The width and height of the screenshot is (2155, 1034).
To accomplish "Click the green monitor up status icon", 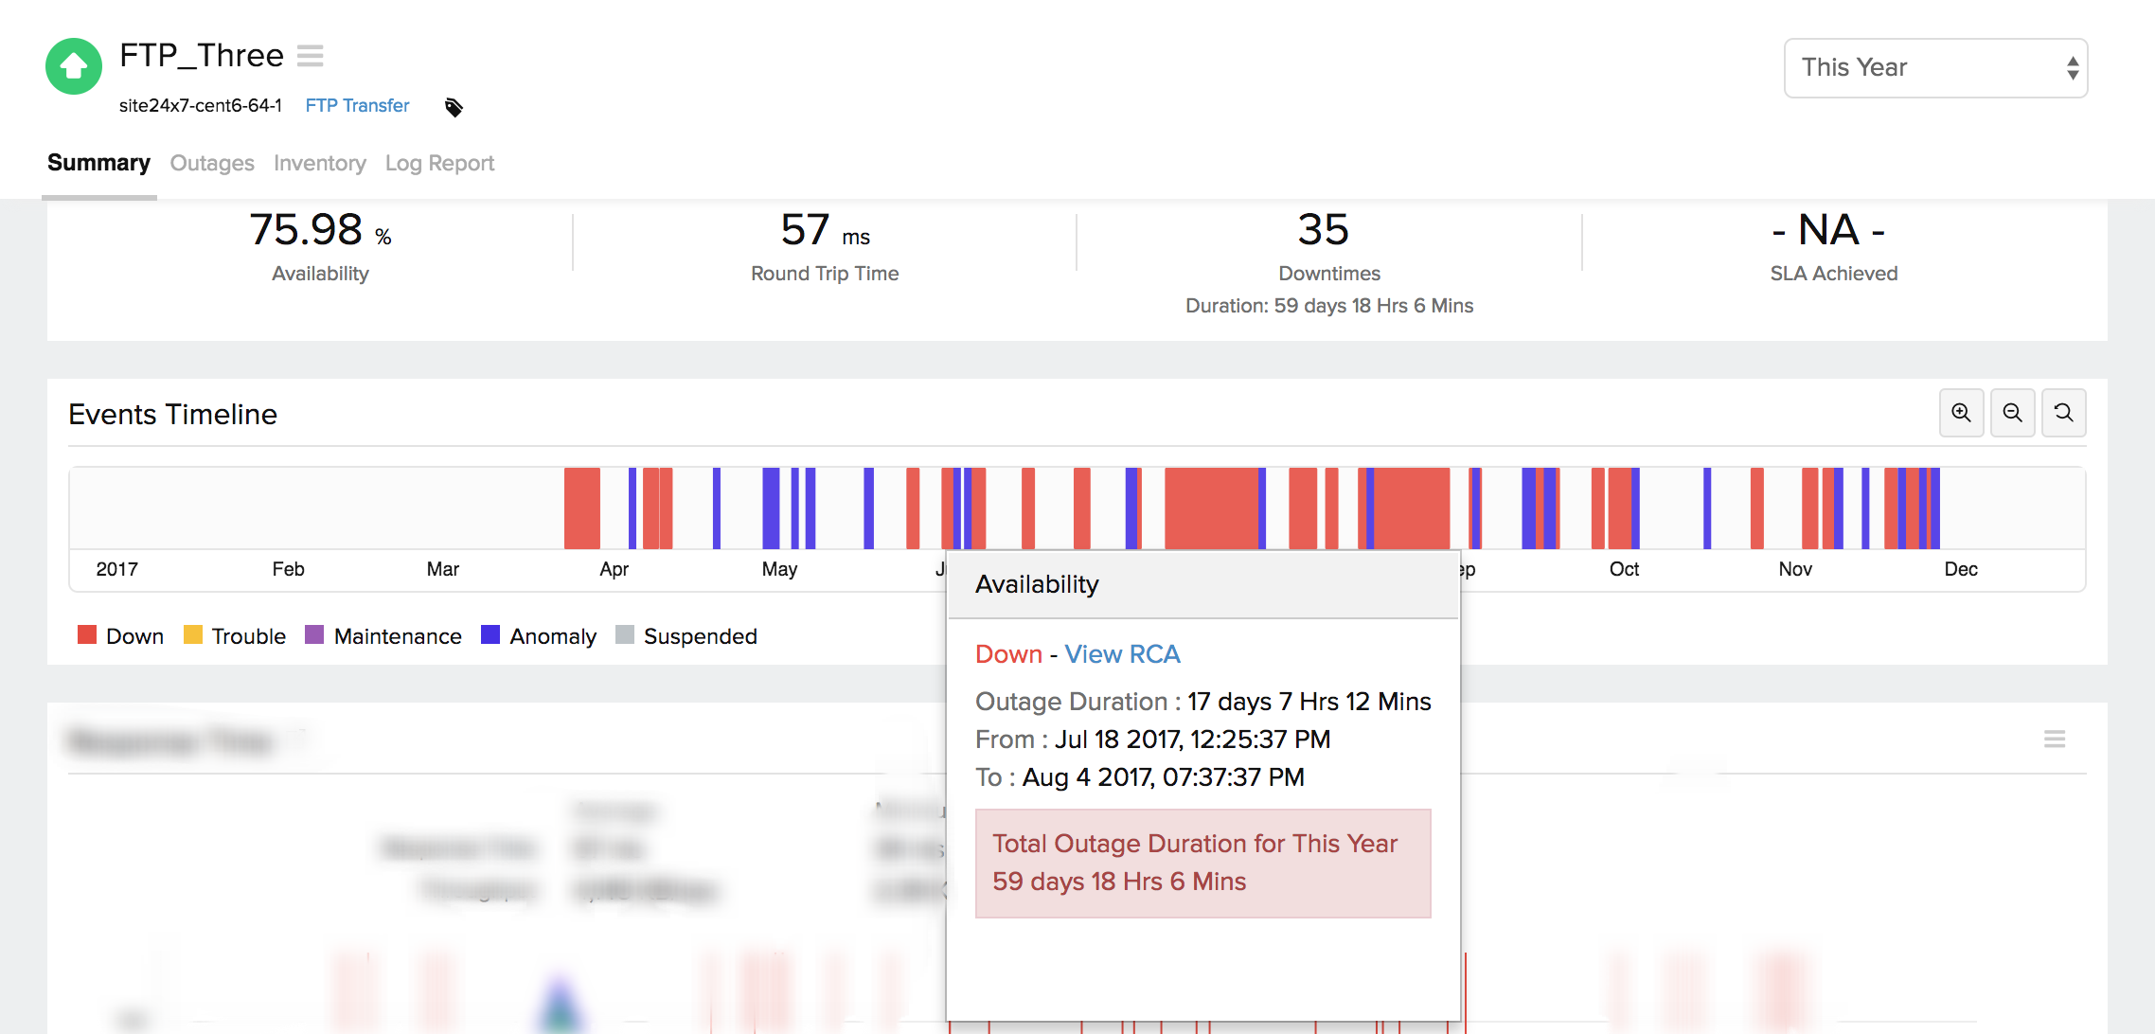I will (74, 66).
